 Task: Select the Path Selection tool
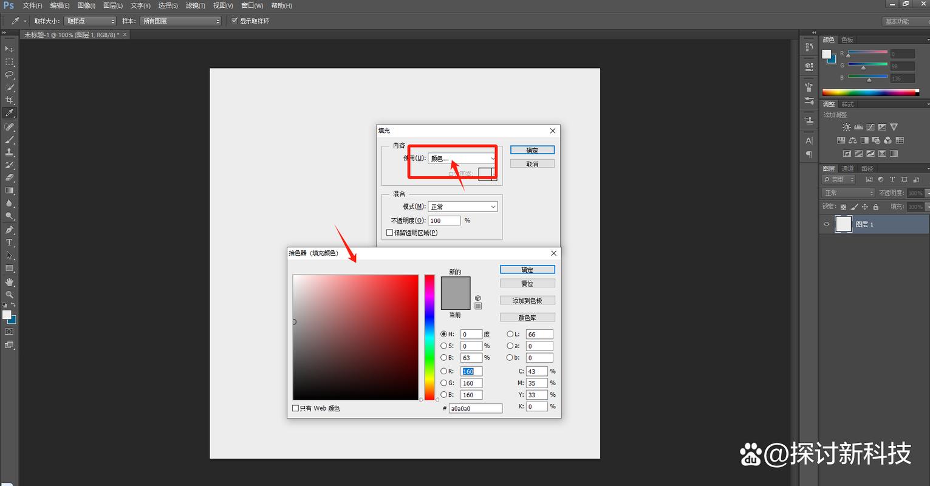pyautogui.click(x=9, y=255)
